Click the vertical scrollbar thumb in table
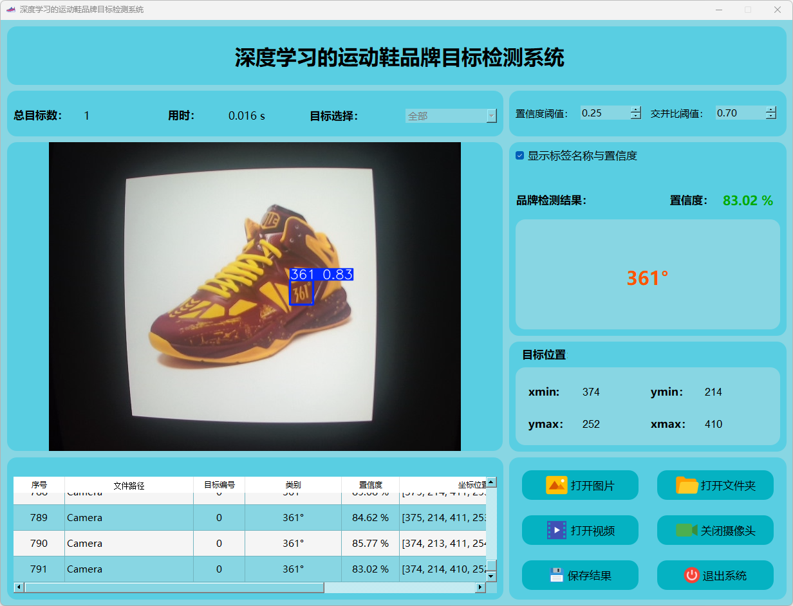 (491, 566)
